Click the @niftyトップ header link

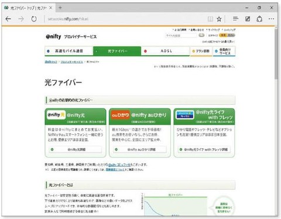(229, 30)
